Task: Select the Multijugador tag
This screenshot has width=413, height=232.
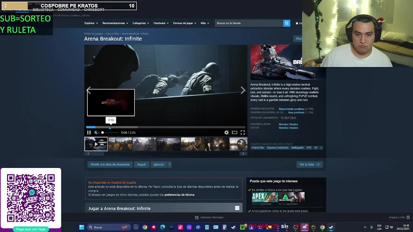Action: coord(297,148)
